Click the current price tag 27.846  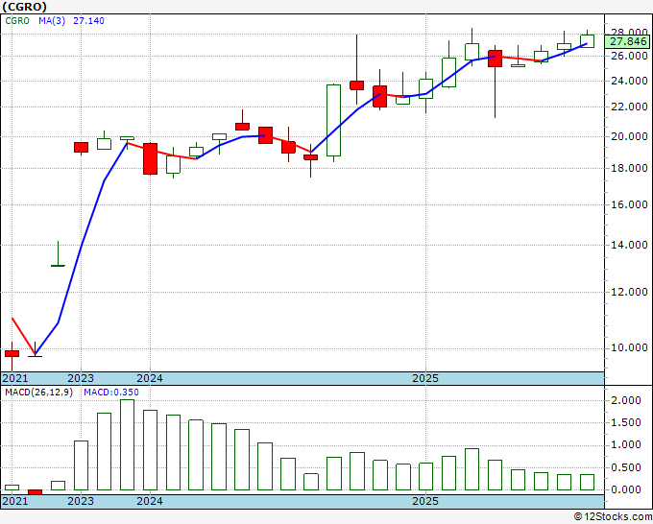(x=628, y=41)
